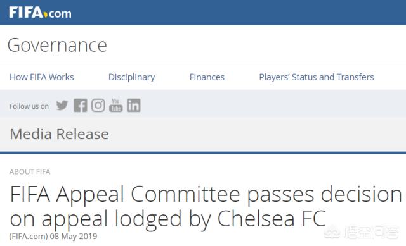This screenshot has height=246, width=406.
Task: Open the FIFA Appeal Committee headline
Action: click(x=206, y=207)
